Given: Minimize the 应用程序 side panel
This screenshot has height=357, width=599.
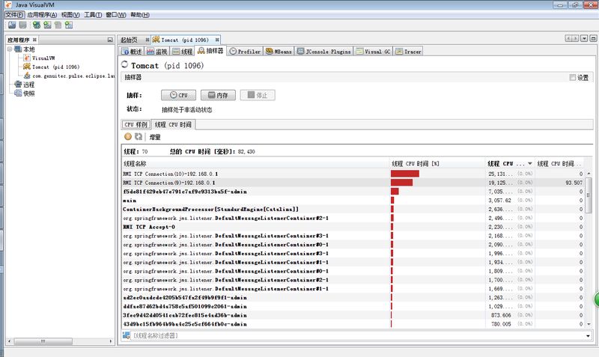Looking at the screenshot, I should click(x=110, y=40).
